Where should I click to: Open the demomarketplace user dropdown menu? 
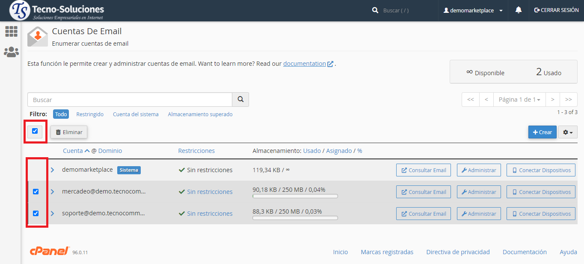(473, 10)
